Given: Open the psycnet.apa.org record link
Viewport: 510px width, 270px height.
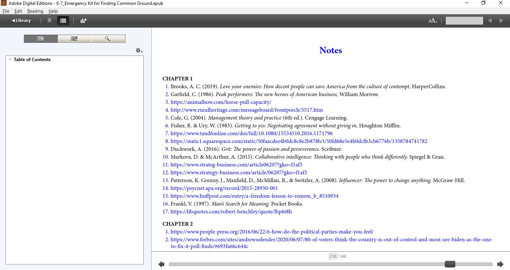Looking at the screenshot, I should pyautogui.click(x=224, y=188).
